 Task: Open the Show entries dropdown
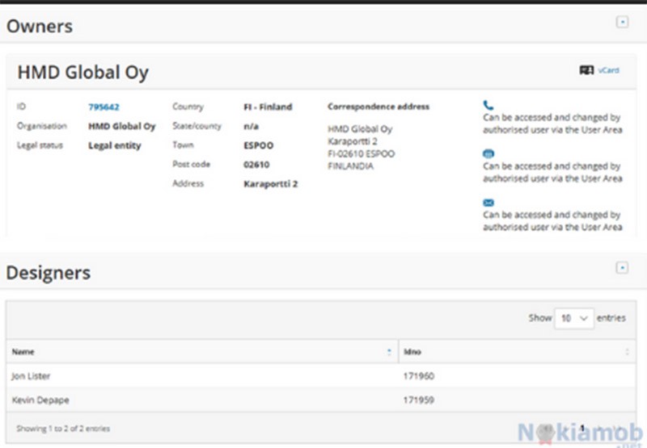coord(573,318)
